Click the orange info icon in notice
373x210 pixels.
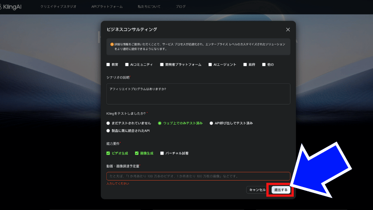click(112, 44)
